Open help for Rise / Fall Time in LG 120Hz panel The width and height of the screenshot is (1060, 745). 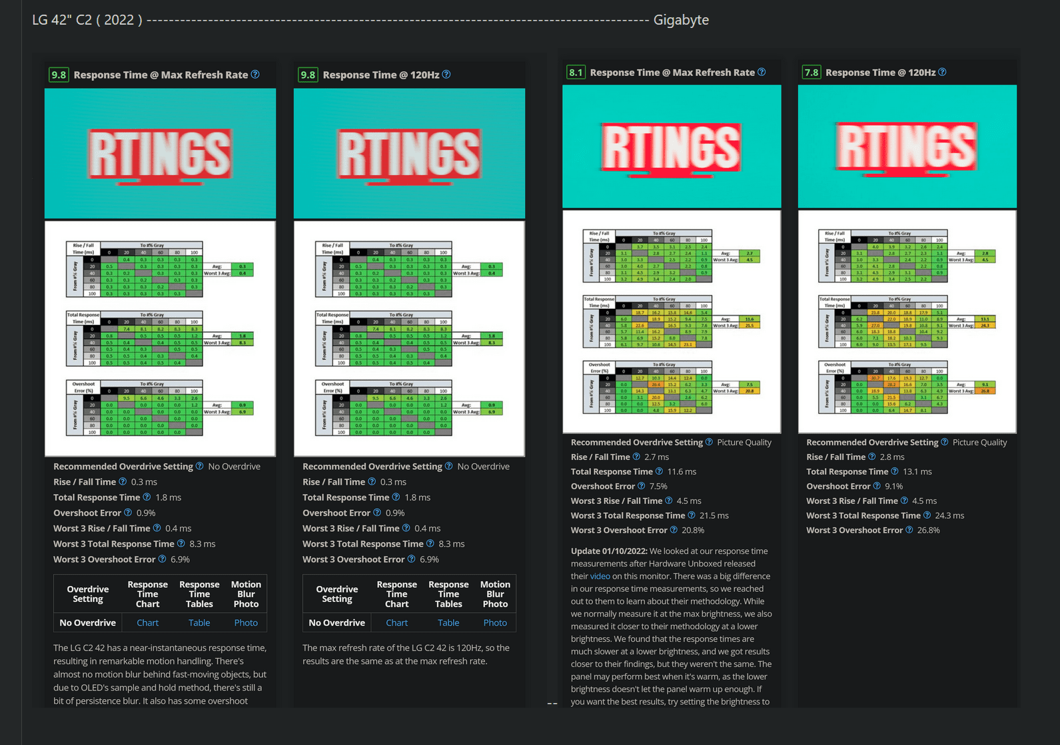(372, 481)
